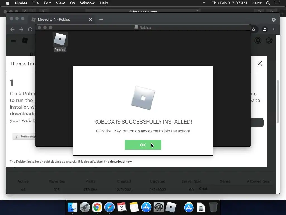Open the Robux hexagon icon

tap(258, 40)
